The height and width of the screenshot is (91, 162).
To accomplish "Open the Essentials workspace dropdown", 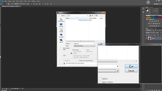I will pos(158,4).
